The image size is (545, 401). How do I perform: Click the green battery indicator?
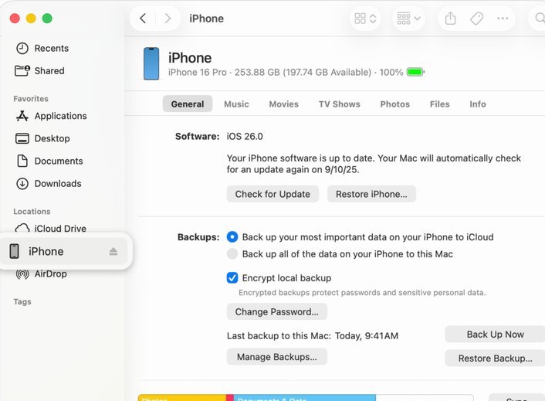[415, 73]
